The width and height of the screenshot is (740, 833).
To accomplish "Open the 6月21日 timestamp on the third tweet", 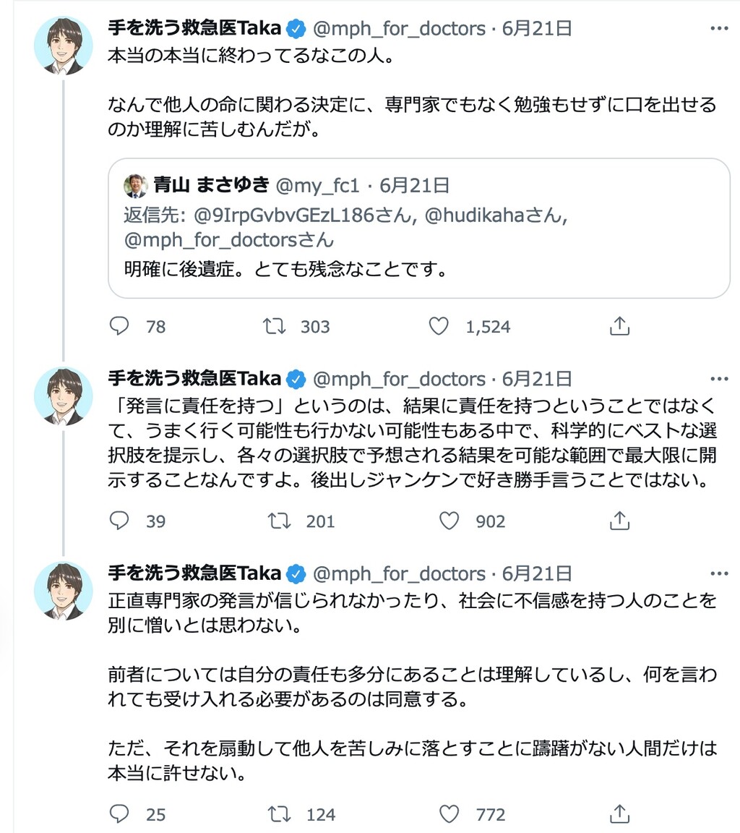I will coord(536,574).
